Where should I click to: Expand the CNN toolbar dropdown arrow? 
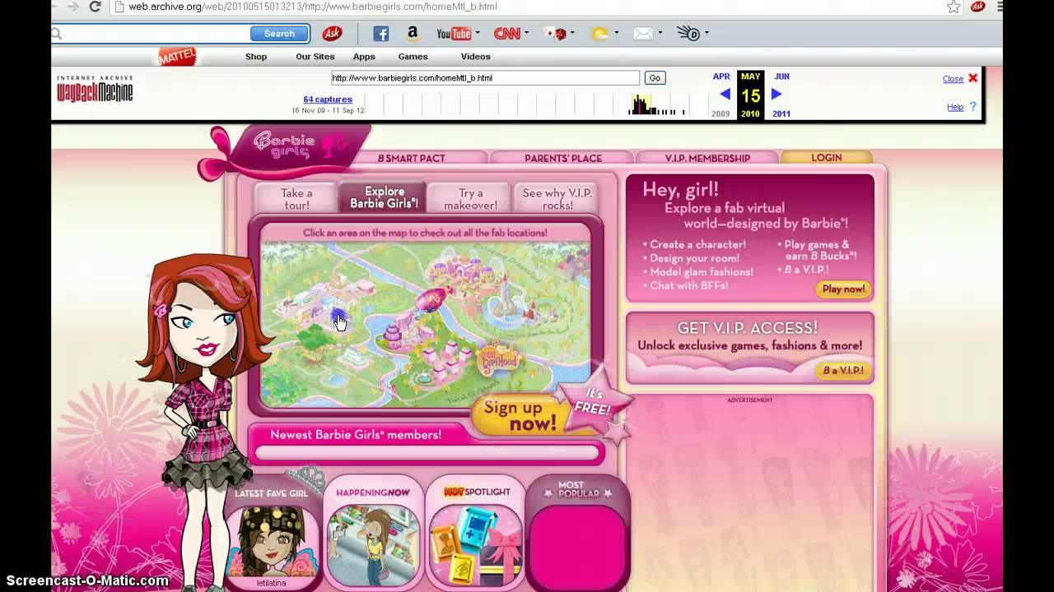click(x=526, y=34)
